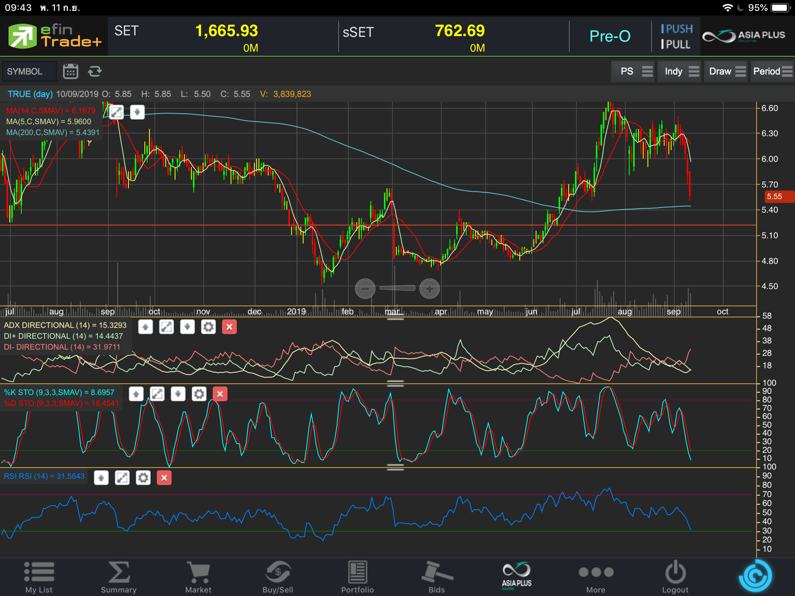Move STO indicator panel down
795x596 pixels.
(x=178, y=394)
